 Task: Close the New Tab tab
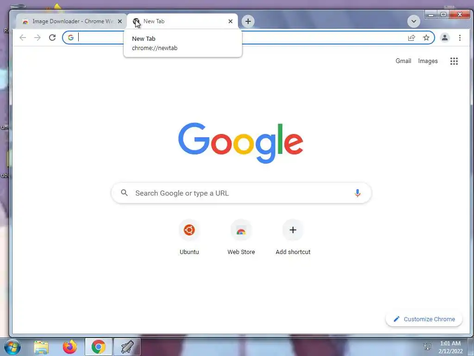(231, 21)
